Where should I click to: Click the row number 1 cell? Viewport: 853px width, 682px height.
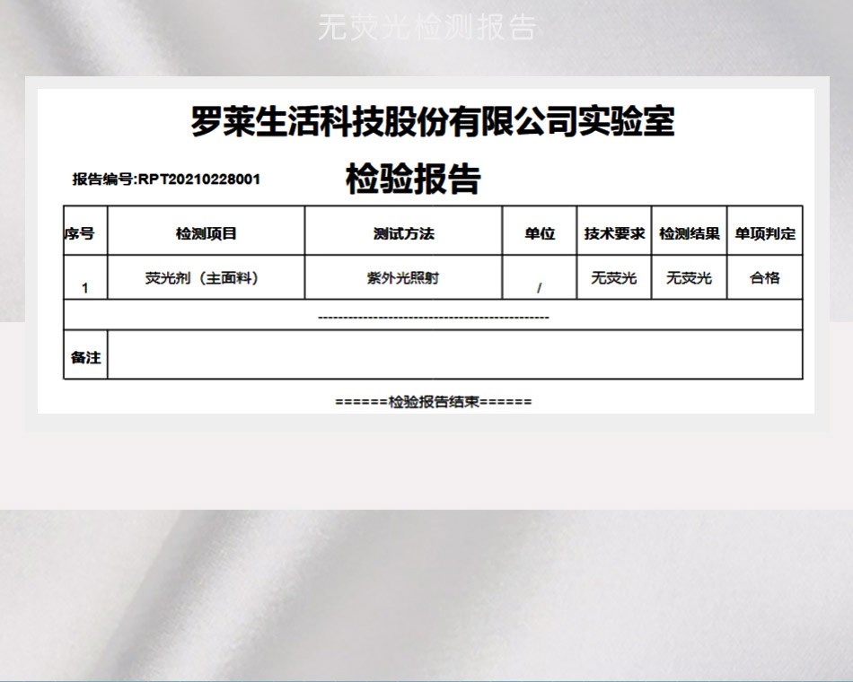point(85,277)
